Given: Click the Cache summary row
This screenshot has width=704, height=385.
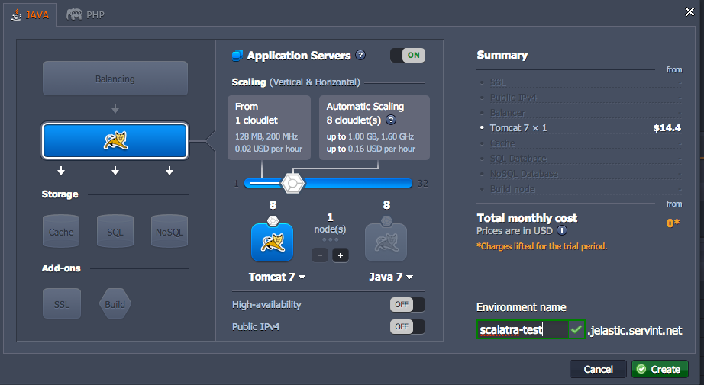Looking at the screenshot, I should click(x=580, y=143).
